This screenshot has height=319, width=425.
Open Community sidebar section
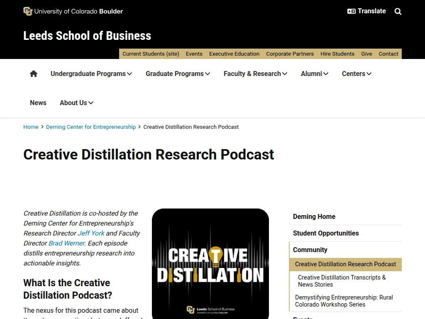[x=310, y=250]
